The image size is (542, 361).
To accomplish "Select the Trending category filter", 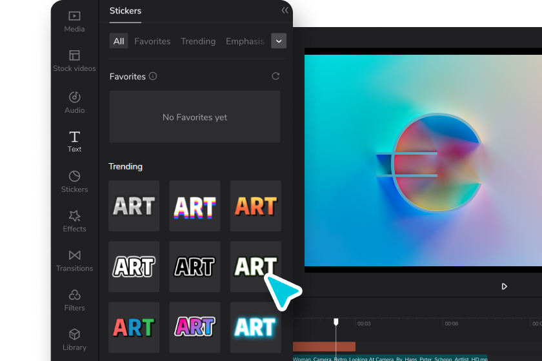I will (198, 41).
